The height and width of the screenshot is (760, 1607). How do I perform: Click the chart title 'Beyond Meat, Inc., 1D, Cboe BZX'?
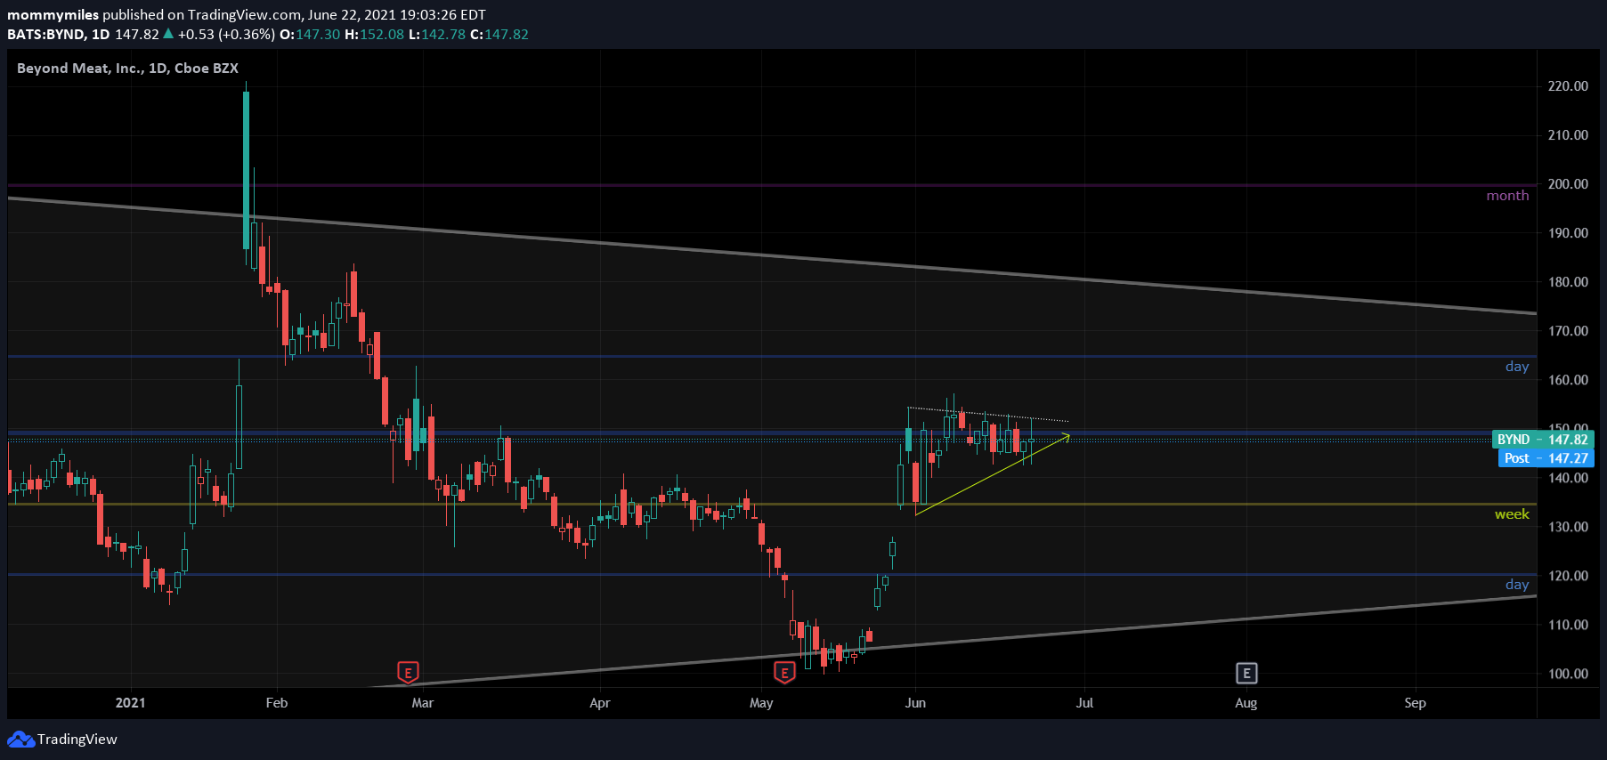pyautogui.click(x=127, y=69)
